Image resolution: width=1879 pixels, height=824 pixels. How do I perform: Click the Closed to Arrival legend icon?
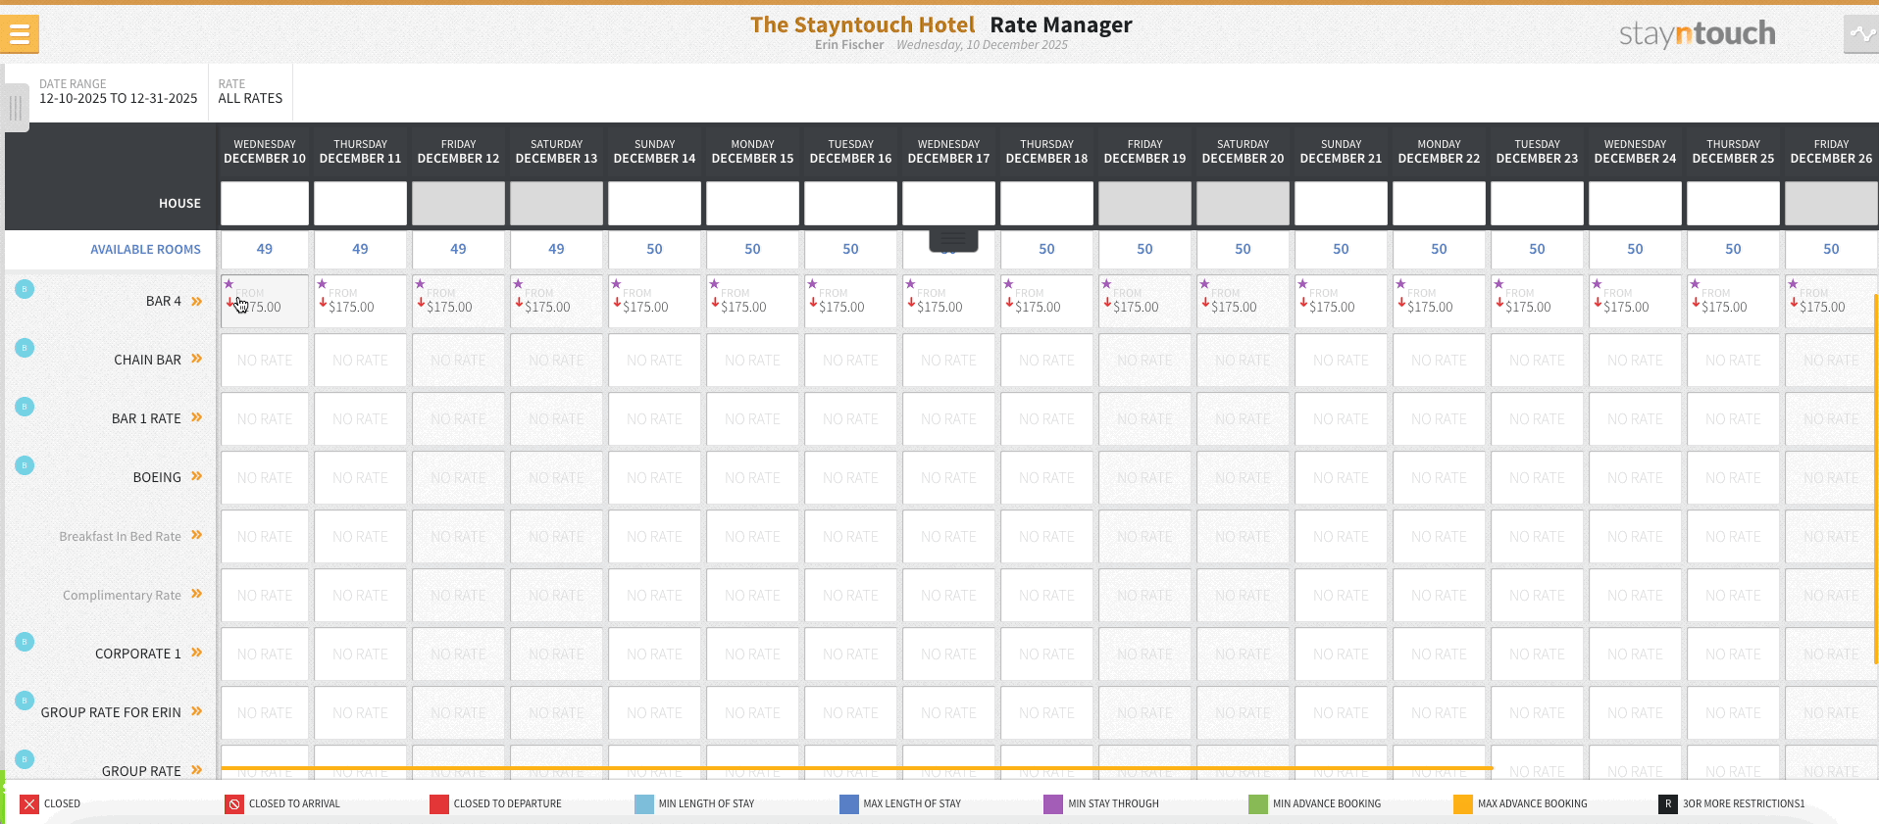[x=234, y=804]
